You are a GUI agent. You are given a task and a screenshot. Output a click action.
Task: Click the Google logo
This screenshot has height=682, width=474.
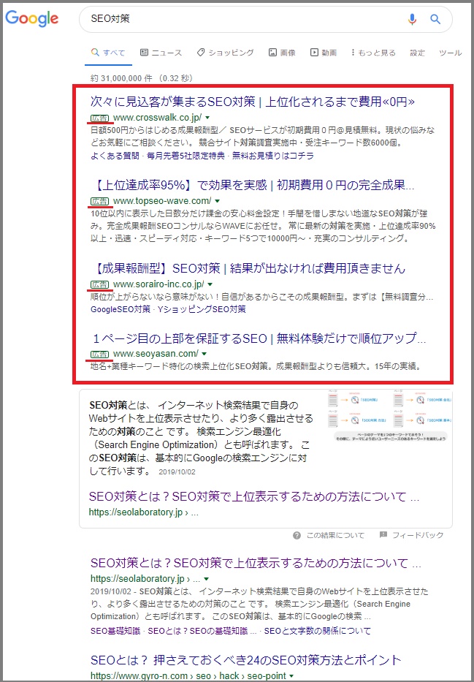click(x=31, y=19)
